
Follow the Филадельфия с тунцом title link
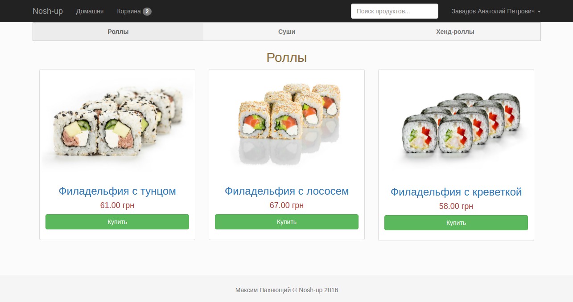tap(117, 191)
